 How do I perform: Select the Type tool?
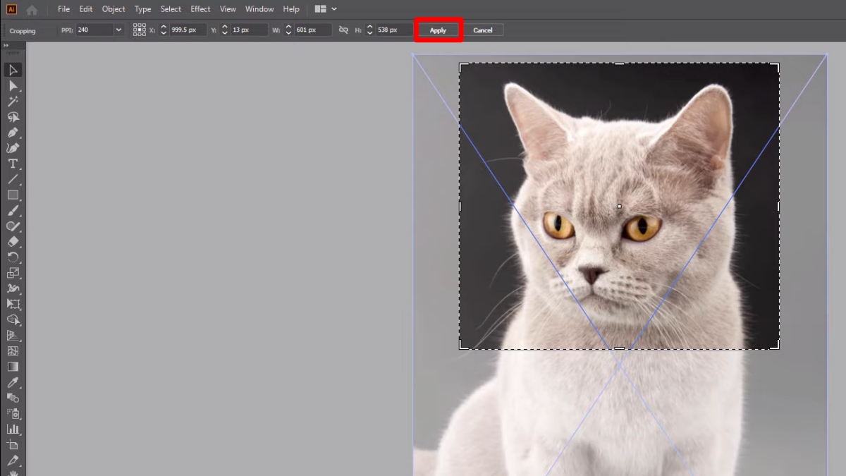(13, 164)
